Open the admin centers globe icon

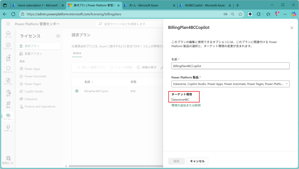8,160
